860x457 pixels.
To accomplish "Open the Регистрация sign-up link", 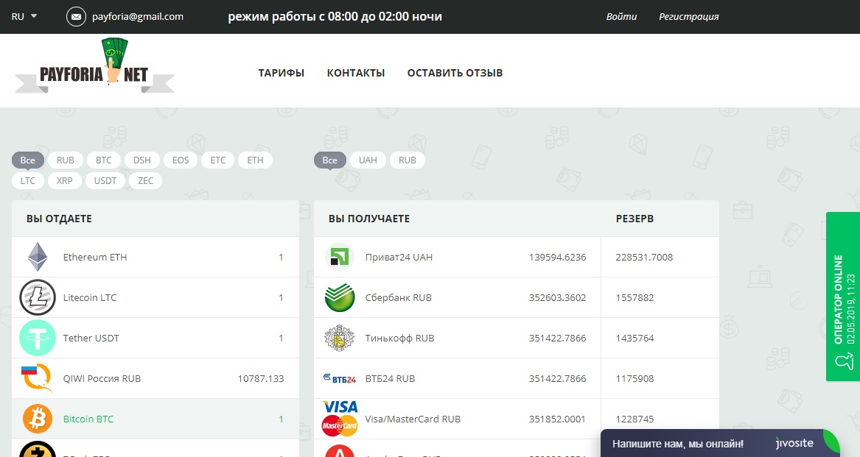I will click(x=688, y=16).
